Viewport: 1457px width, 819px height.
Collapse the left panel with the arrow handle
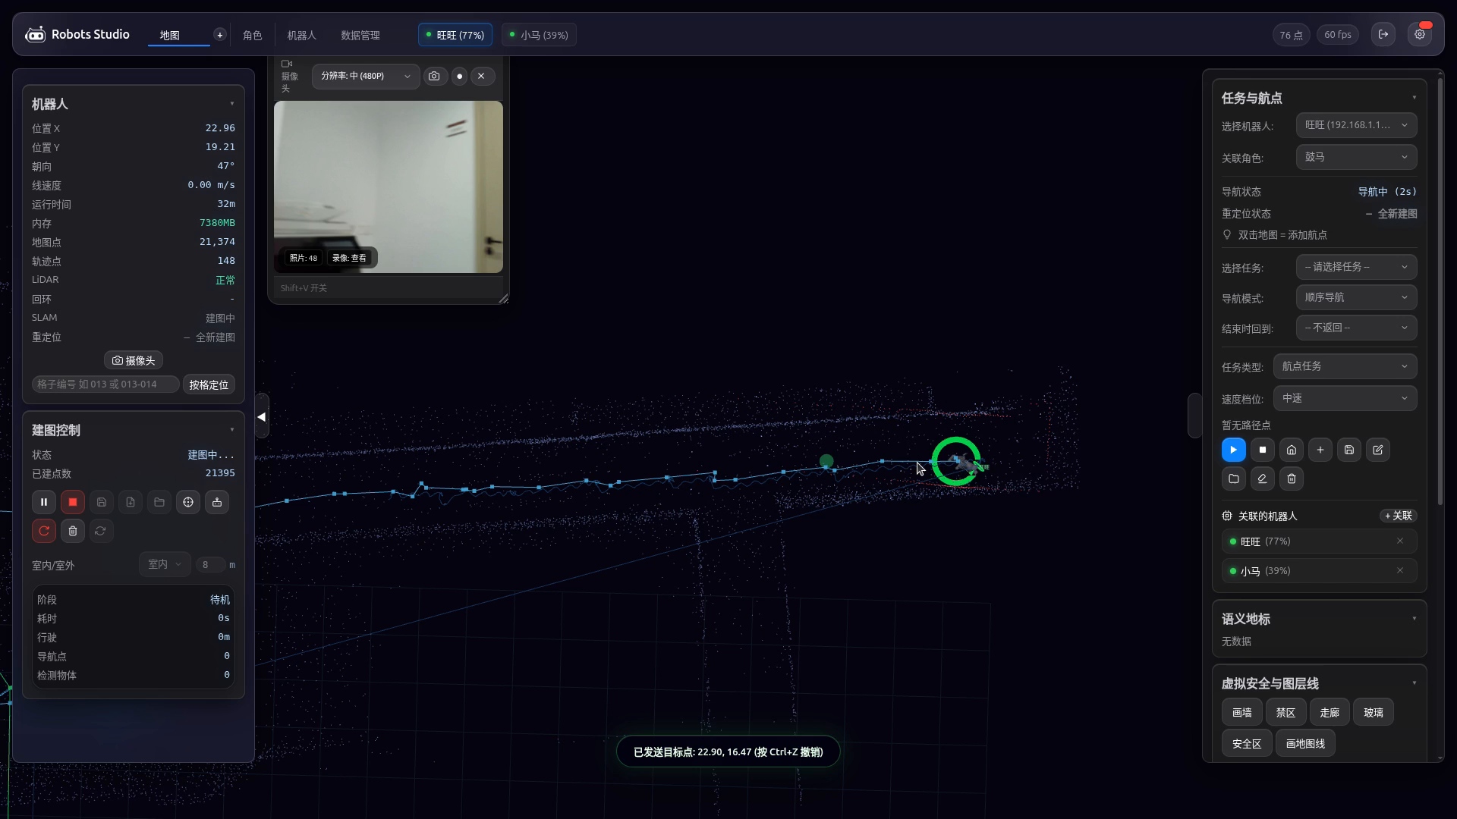262,416
